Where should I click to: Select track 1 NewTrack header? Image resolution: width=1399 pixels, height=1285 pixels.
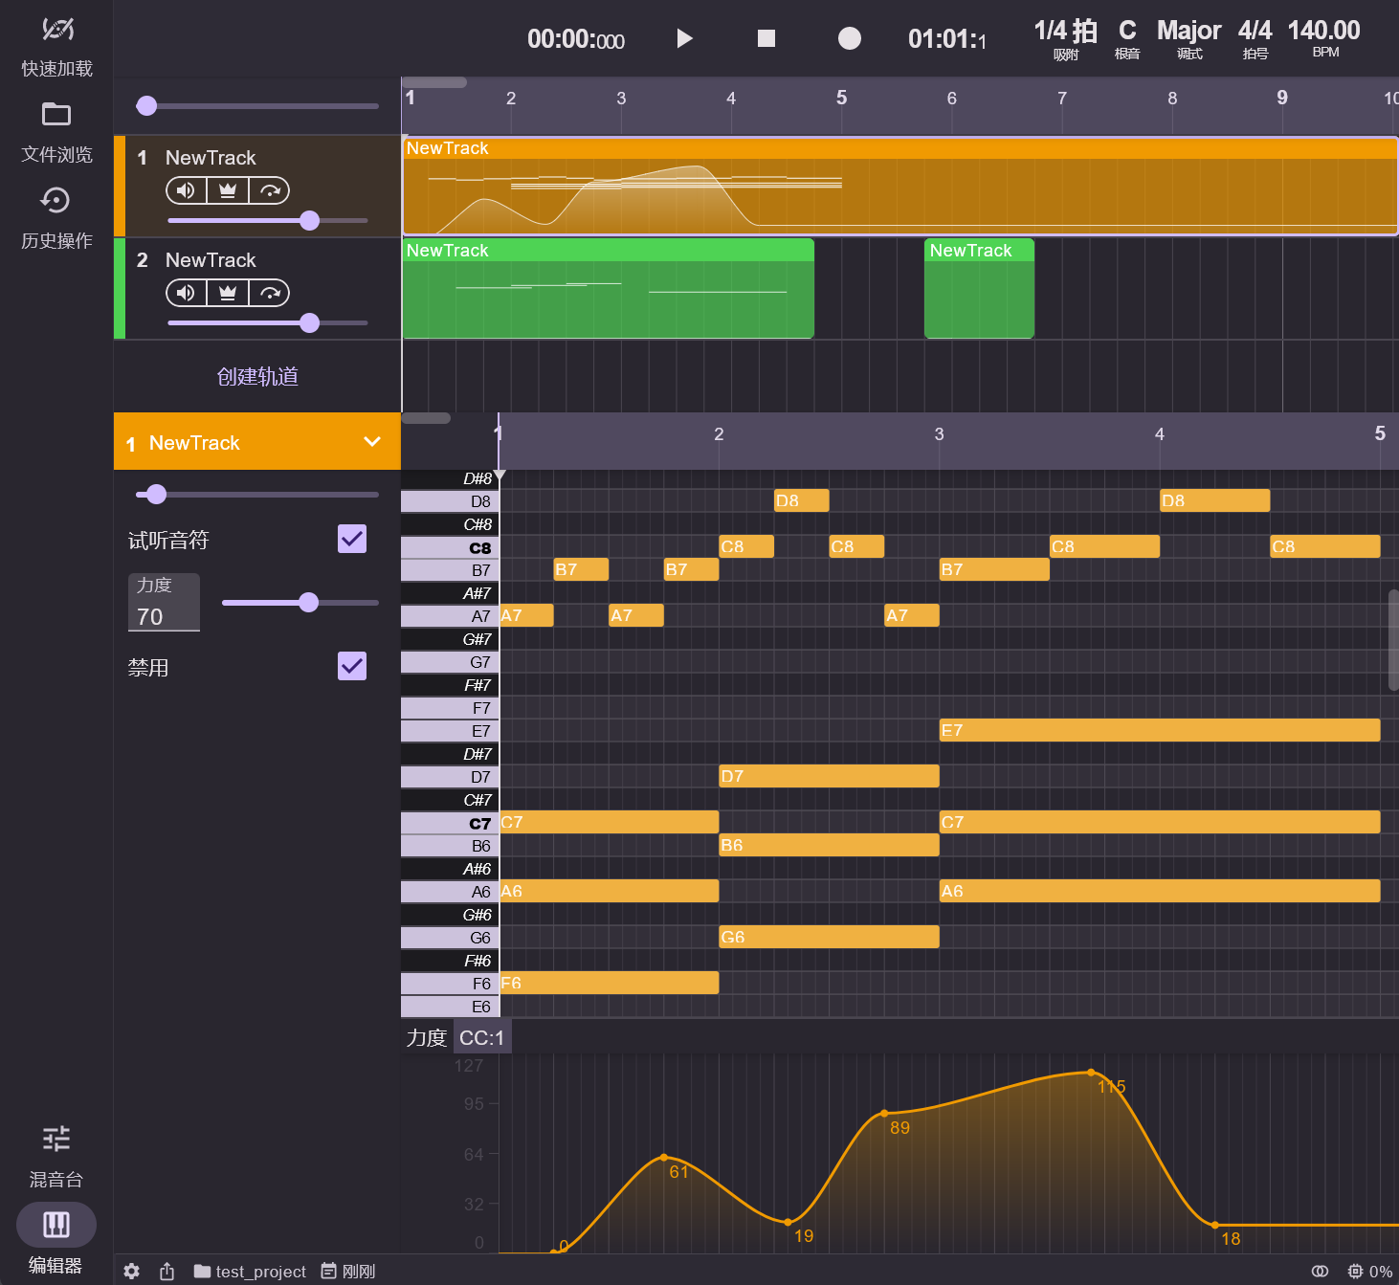(257, 186)
